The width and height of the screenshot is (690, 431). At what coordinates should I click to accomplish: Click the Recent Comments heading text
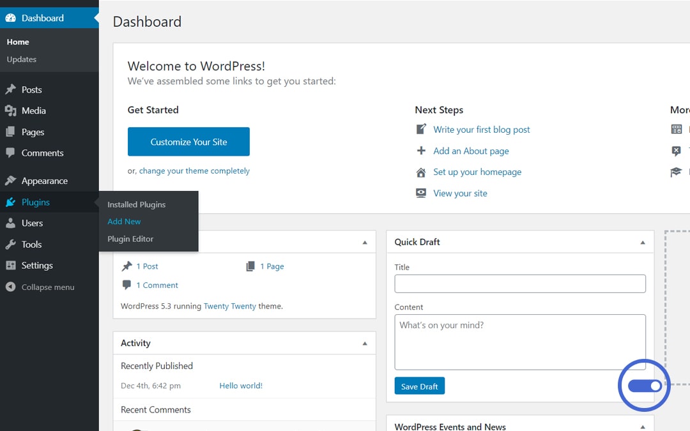(x=156, y=409)
